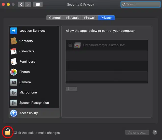
Task: Minimize window with yellow button
Action: pos(8,4)
